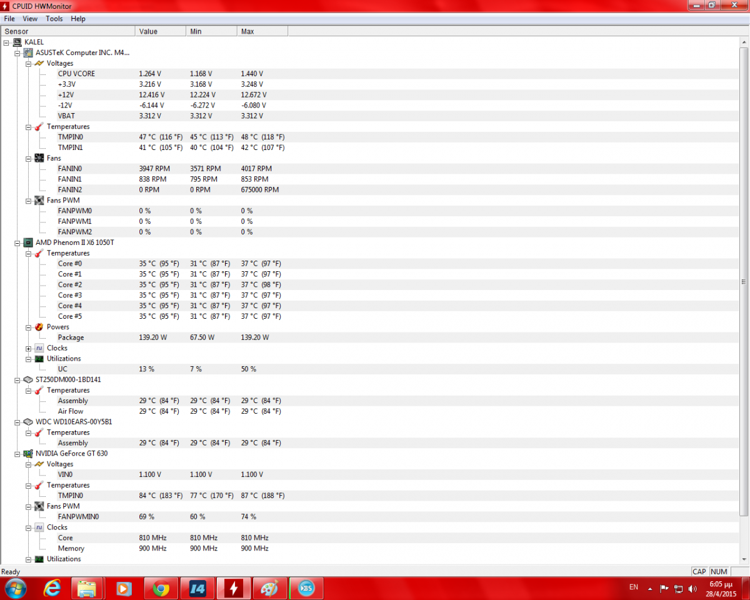Collapse the WDC WD10EARS node
Screen dimensions: 750x600
tap(17, 422)
